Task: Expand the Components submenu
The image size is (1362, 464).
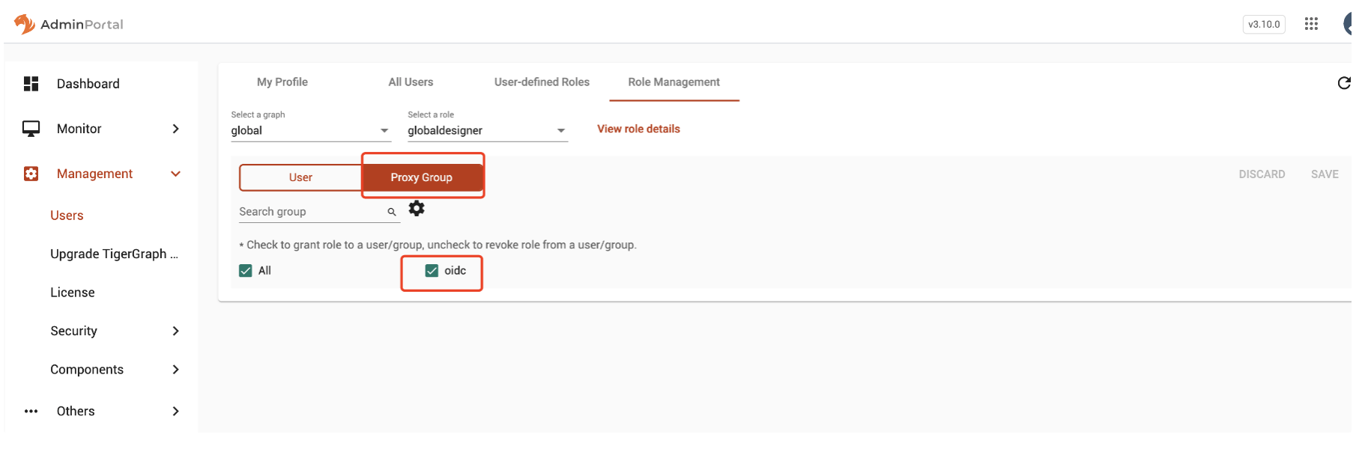Action: [175, 370]
